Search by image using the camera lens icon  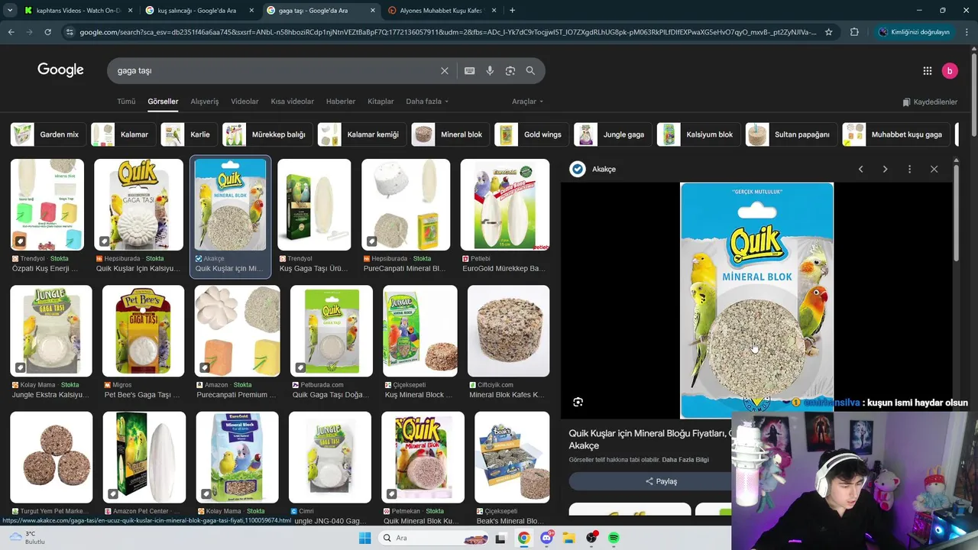(510, 70)
